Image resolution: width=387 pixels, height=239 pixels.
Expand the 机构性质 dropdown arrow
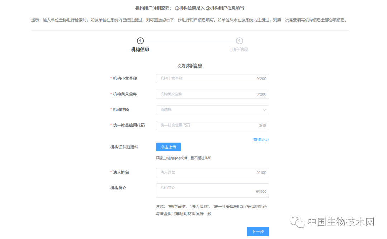pos(264,110)
